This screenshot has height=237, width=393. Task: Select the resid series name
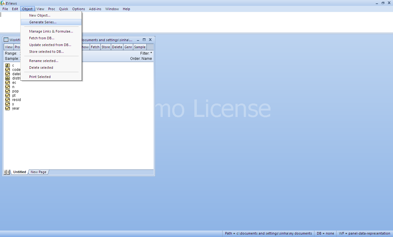pyautogui.click(x=17, y=100)
